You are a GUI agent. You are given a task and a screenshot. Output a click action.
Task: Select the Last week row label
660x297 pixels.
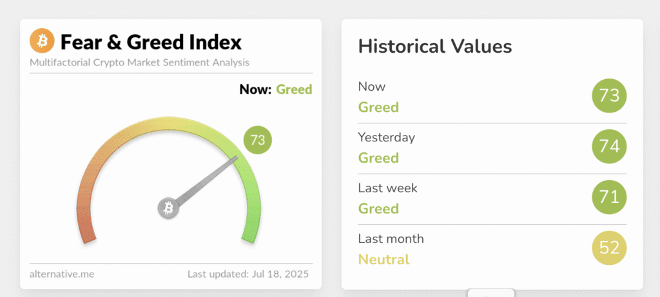pos(387,188)
